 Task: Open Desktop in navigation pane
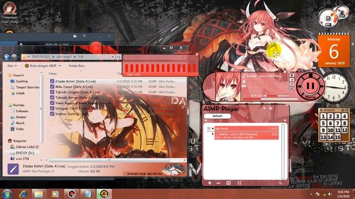[19, 81]
